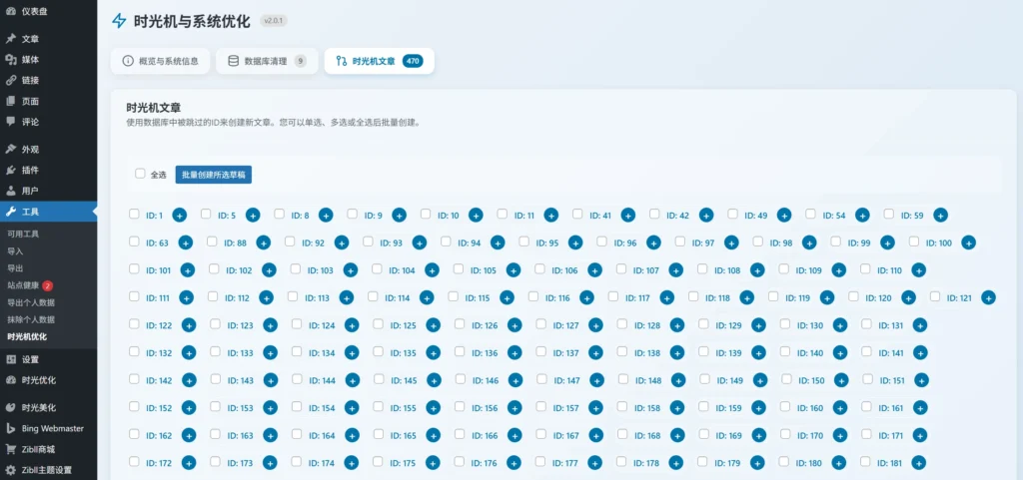Expand the 外观 sidebar menu

point(30,149)
